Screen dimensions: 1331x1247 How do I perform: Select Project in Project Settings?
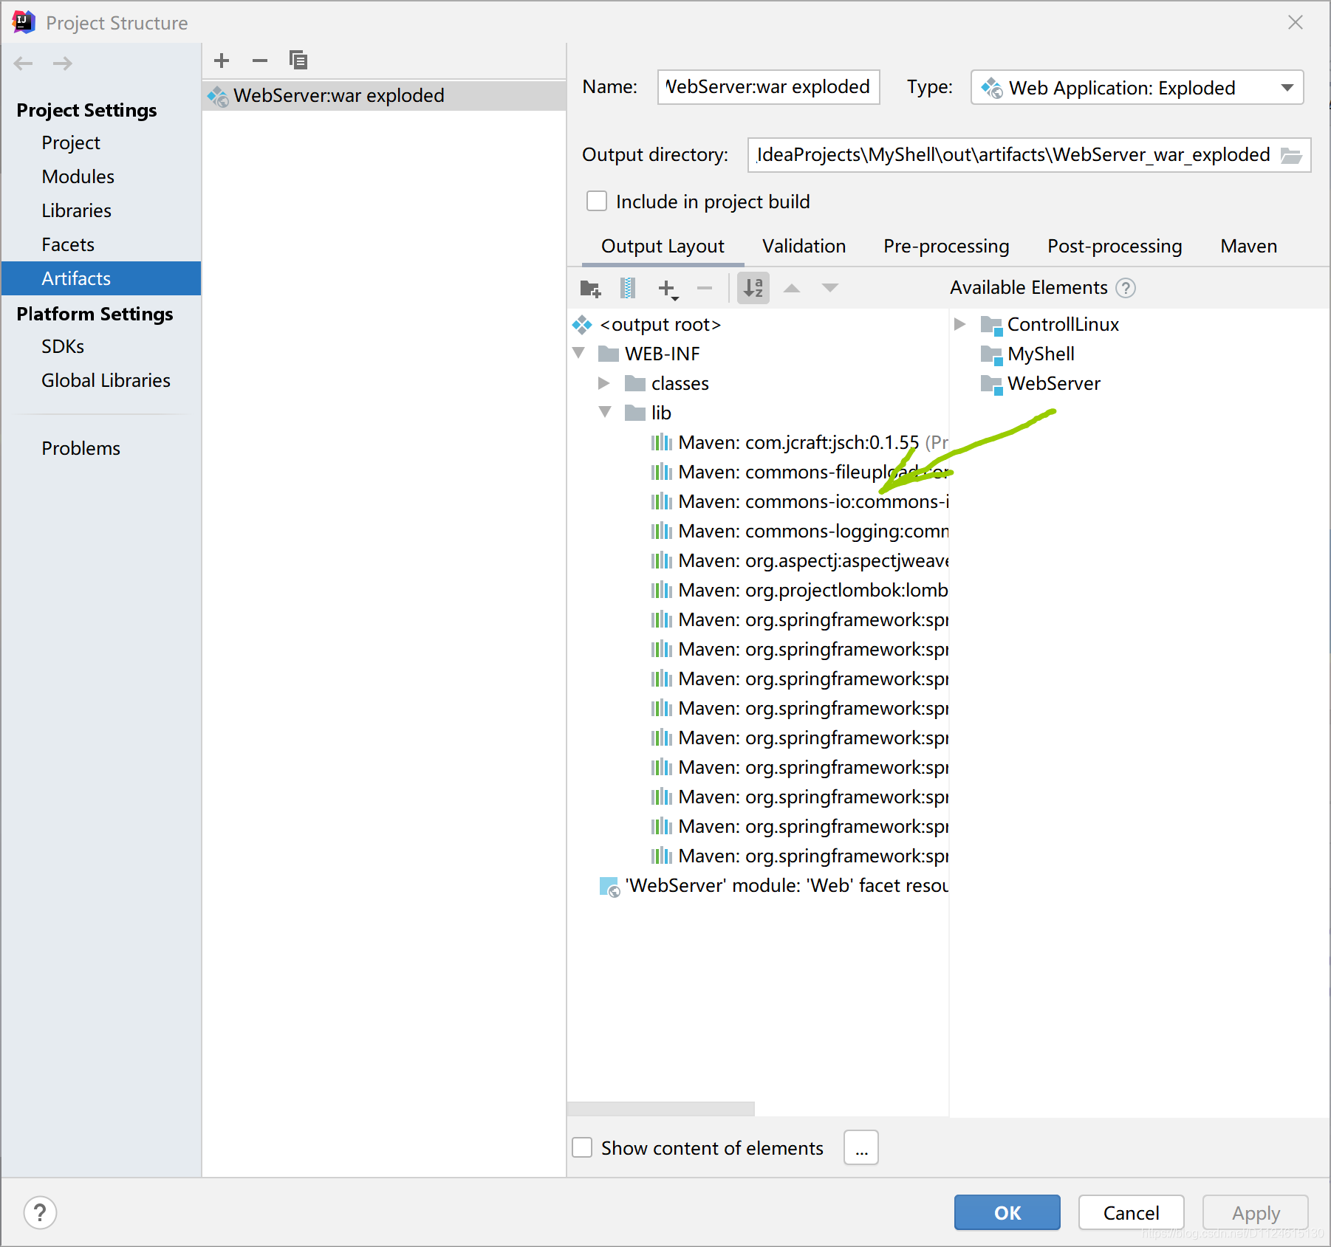[x=101, y=142]
